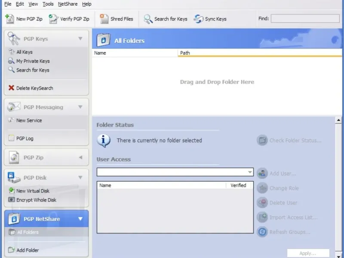The image size is (344, 258).
Task: Open the User Access dropdown list
Action: tap(250, 172)
